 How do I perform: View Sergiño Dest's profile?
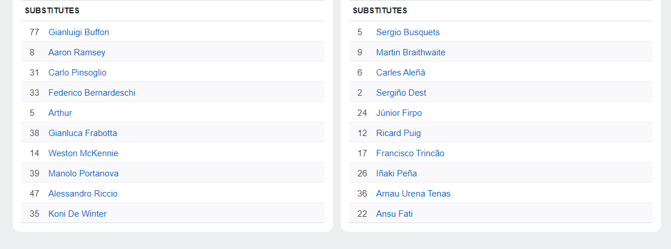coord(401,93)
